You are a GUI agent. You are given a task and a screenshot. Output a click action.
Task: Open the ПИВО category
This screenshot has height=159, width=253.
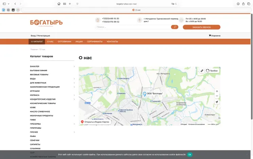point(33,120)
